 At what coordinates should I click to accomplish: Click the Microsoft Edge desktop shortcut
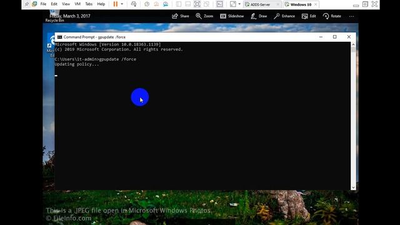[x=51, y=46]
